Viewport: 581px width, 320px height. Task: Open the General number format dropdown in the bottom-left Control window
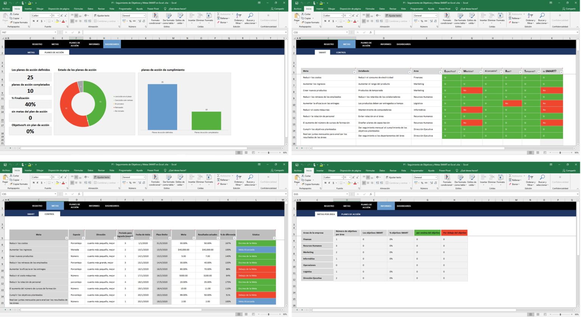tap(144, 177)
